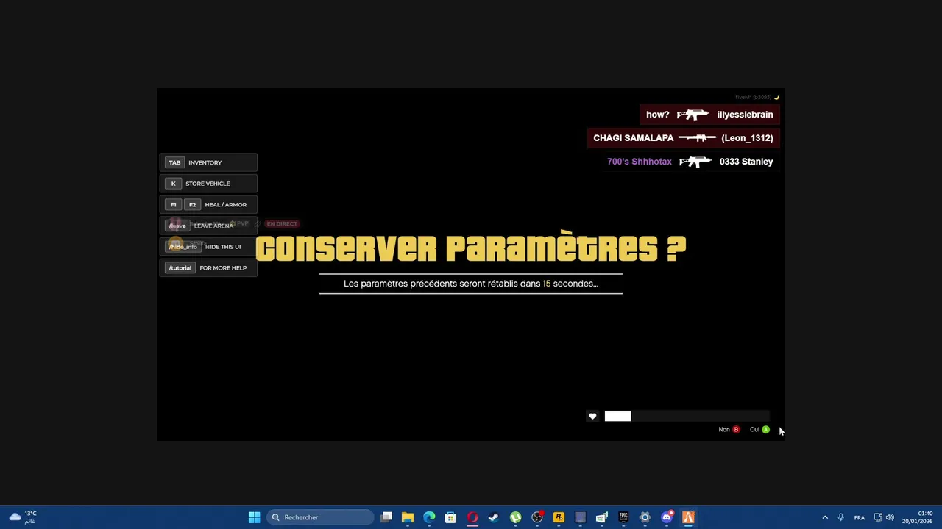Viewport: 942px width, 529px height.
Task: Click the name 'illyesslebrain' in kill feed
Action: coord(745,115)
